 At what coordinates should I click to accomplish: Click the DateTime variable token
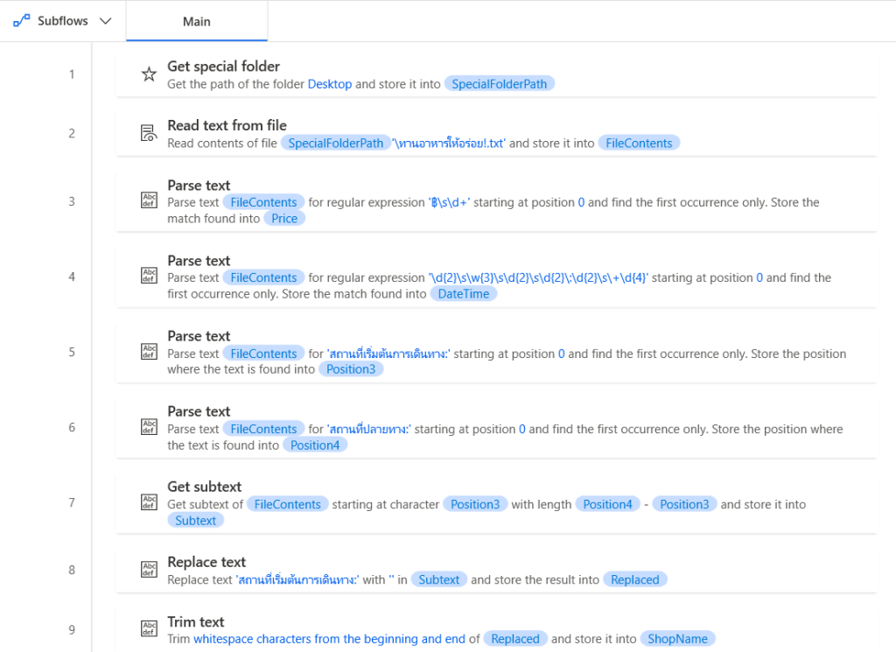(464, 294)
